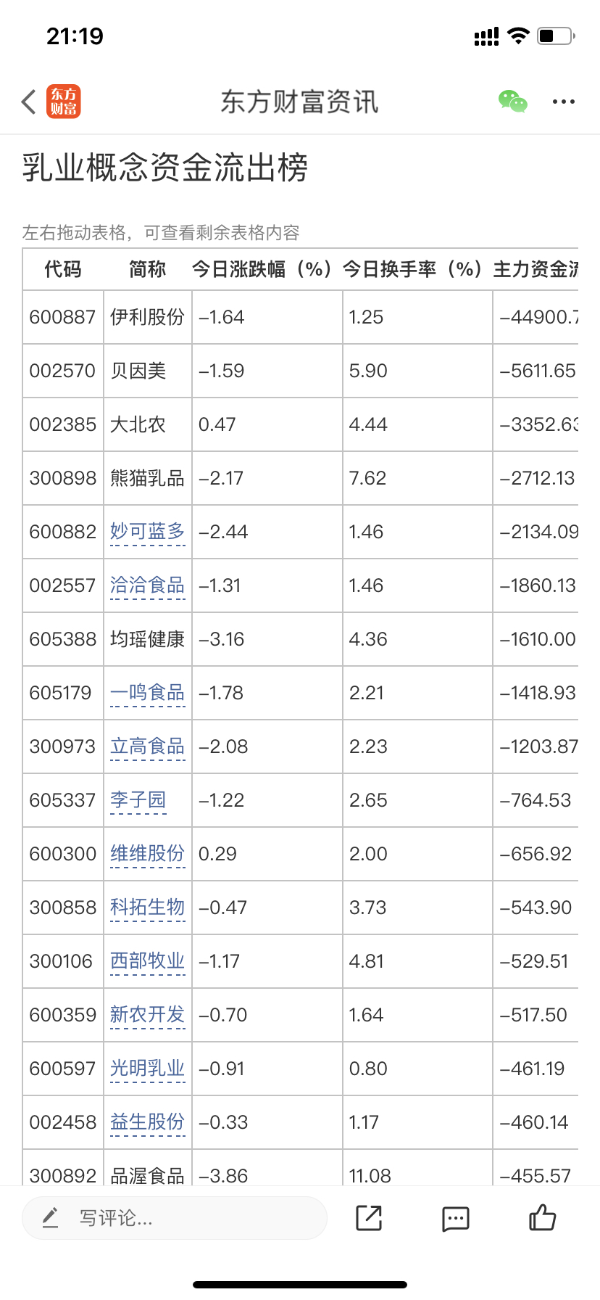The width and height of the screenshot is (600, 1300).
Task: Open the three-dot more menu
Action: [x=564, y=102]
